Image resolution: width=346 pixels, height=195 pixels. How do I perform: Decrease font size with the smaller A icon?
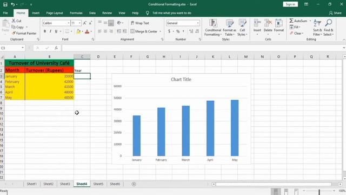tap(90, 23)
